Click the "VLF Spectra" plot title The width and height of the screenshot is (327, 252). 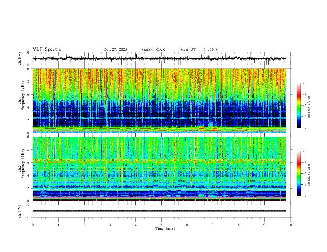click(x=47, y=49)
